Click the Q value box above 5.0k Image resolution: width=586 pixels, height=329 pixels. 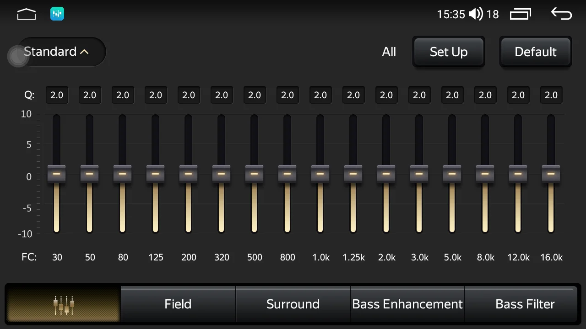(x=452, y=95)
